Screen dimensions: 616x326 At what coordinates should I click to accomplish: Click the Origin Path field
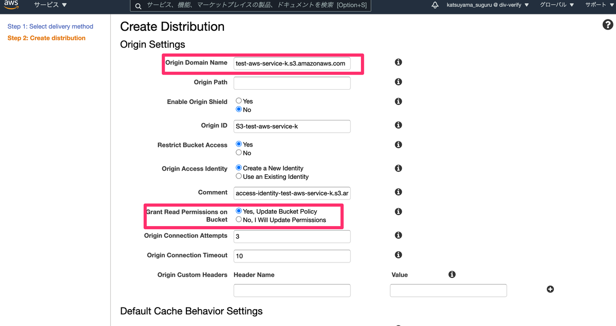pyautogui.click(x=292, y=83)
